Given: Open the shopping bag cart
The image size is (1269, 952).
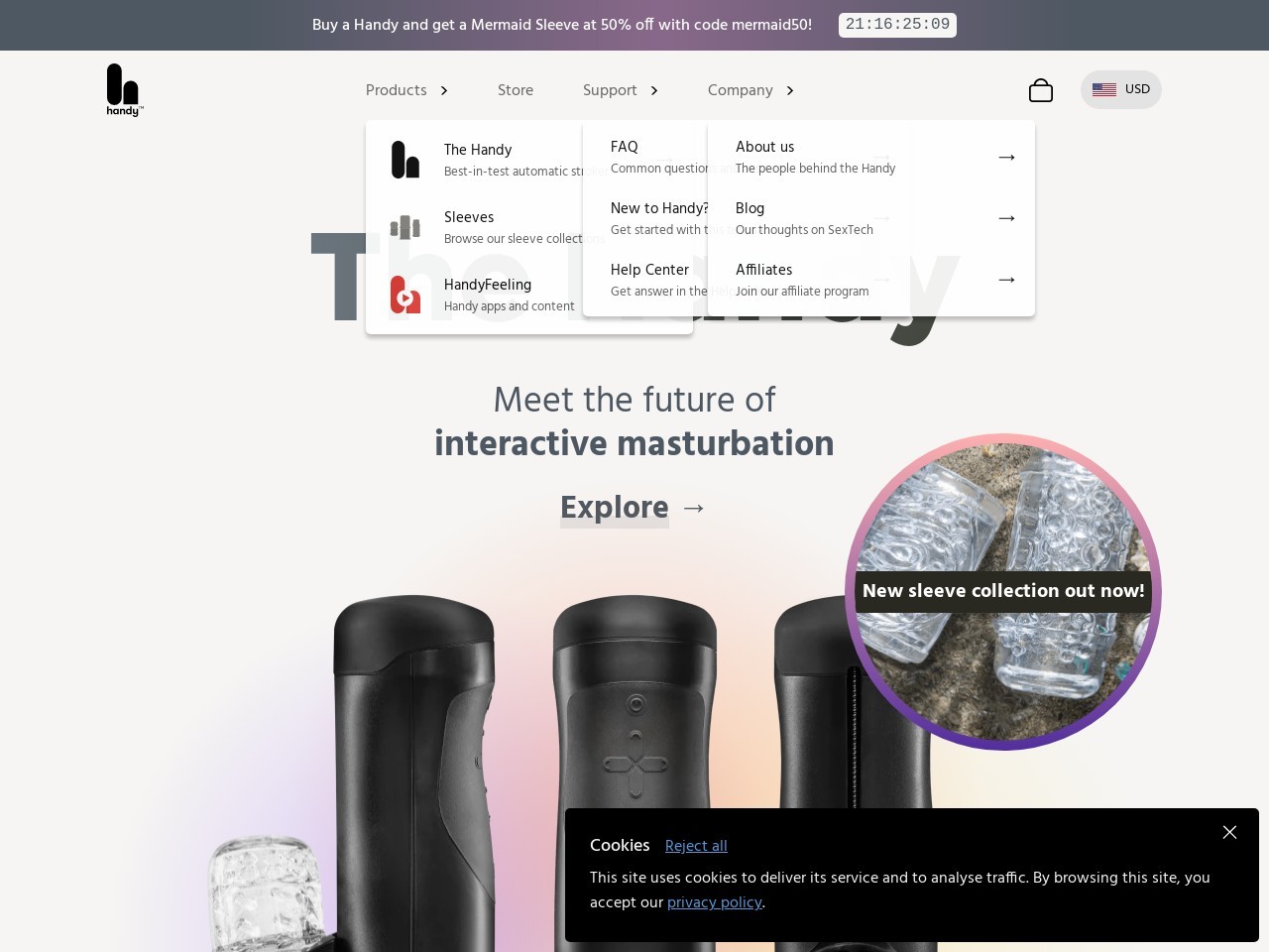Looking at the screenshot, I should [x=1040, y=90].
